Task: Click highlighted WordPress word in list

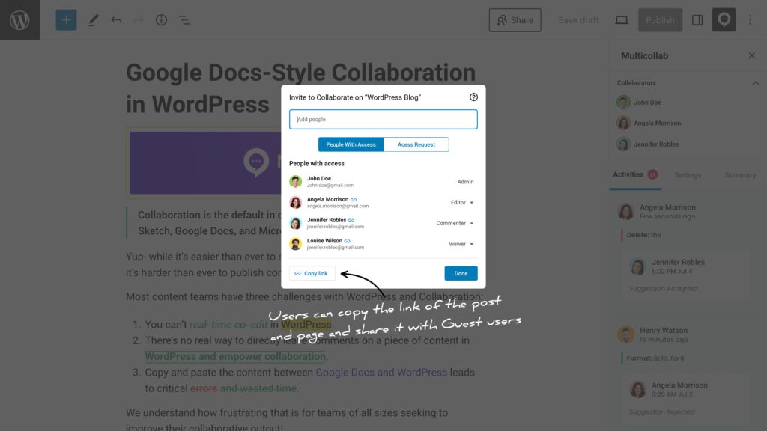Action: 306,325
